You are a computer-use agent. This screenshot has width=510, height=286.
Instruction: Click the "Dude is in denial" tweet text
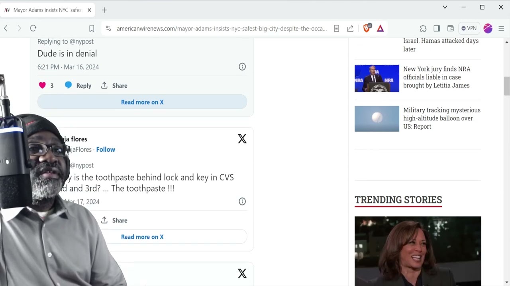tap(67, 54)
